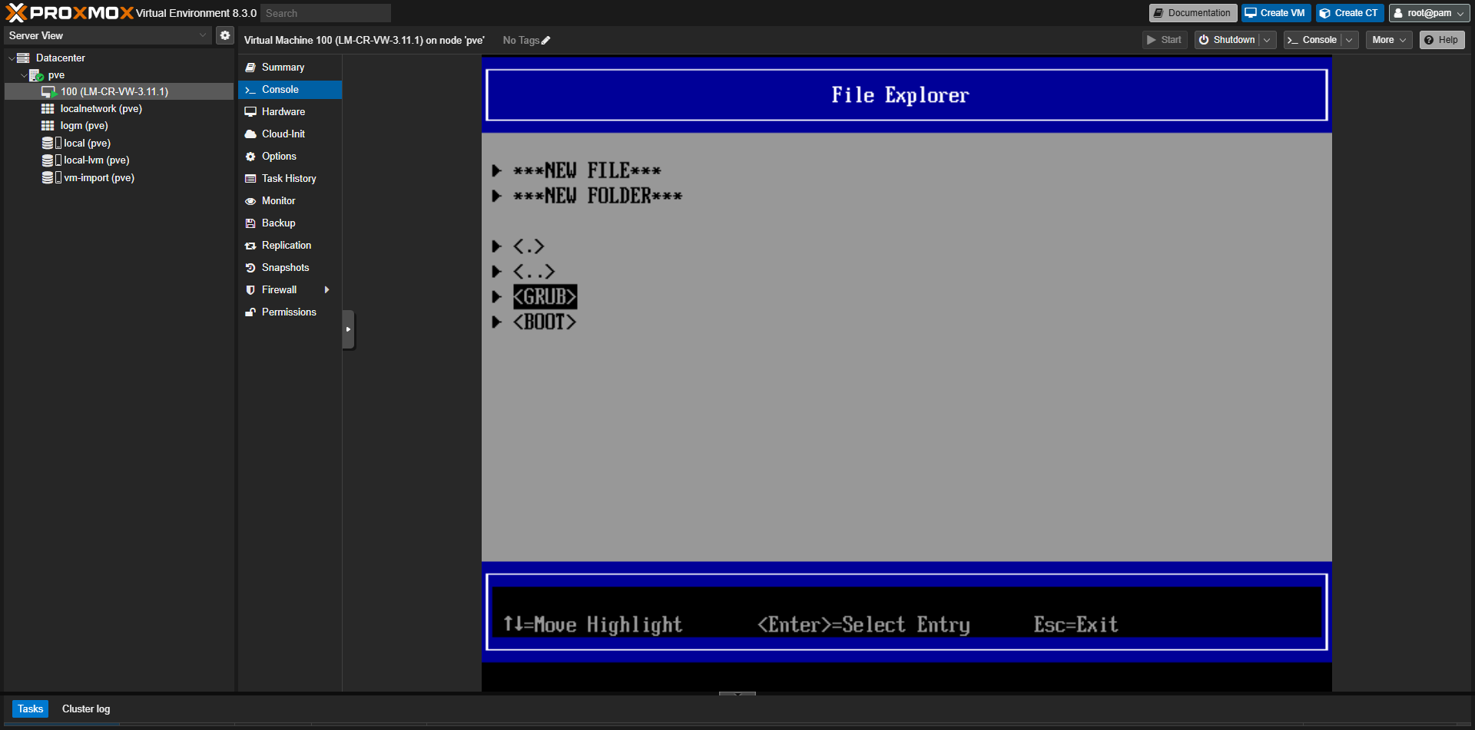Open Permissions via the padlock icon
Screen dimensions: 1475x730
point(250,312)
